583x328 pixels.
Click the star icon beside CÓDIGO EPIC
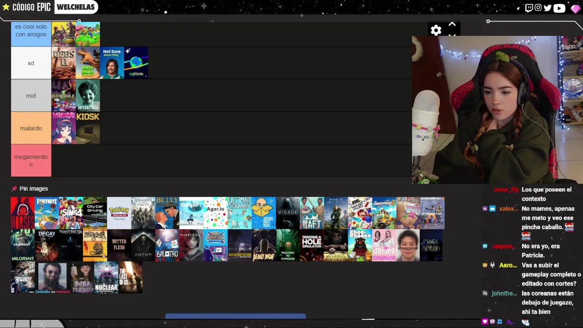coord(6,7)
